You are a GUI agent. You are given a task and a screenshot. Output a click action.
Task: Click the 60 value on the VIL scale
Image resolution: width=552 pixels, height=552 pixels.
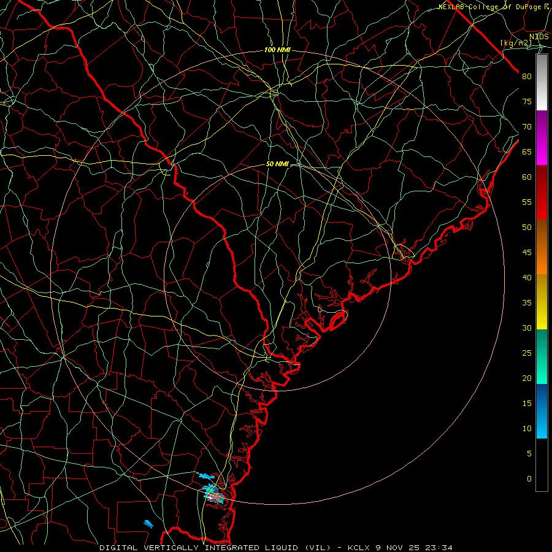(x=527, y=177)
